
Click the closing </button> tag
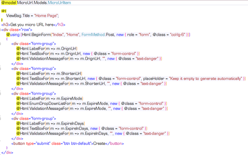[115, 144]
